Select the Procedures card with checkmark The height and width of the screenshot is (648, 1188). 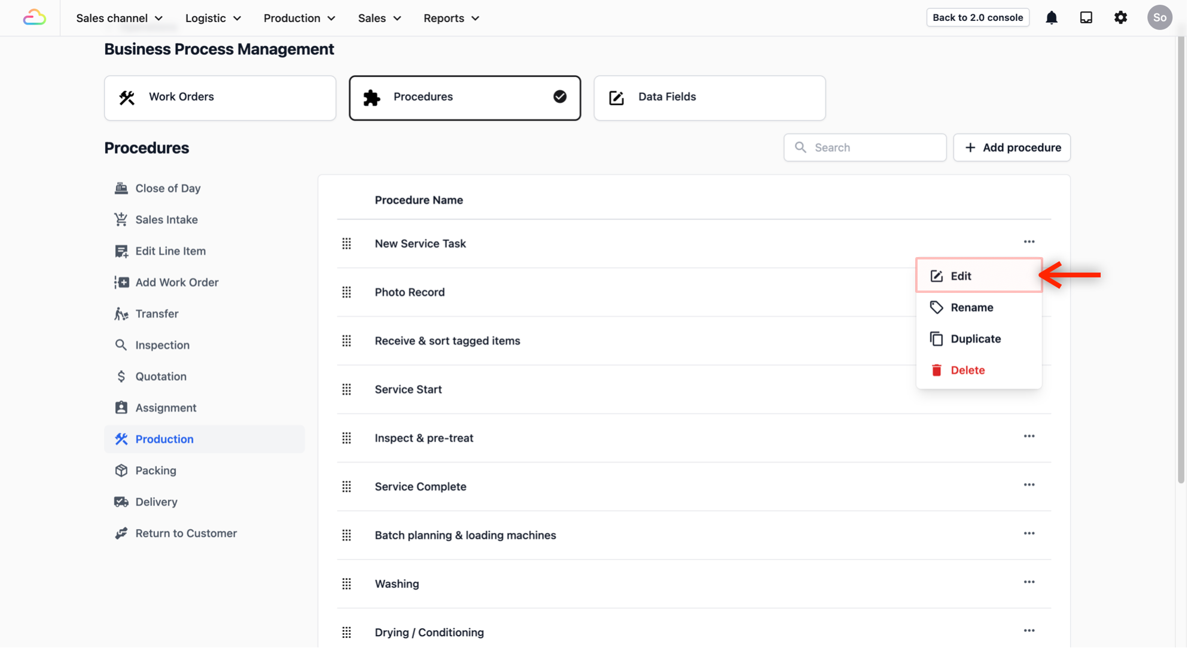(464, 97)
